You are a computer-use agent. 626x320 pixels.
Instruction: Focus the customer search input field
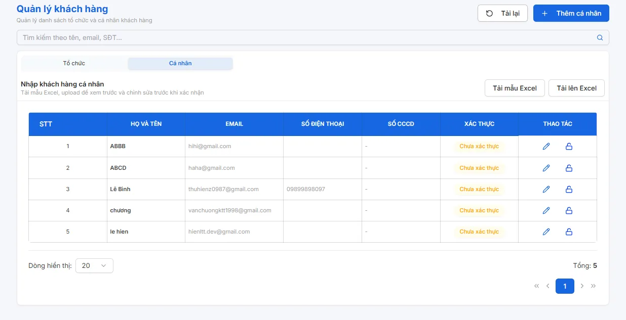click(304, 37)
